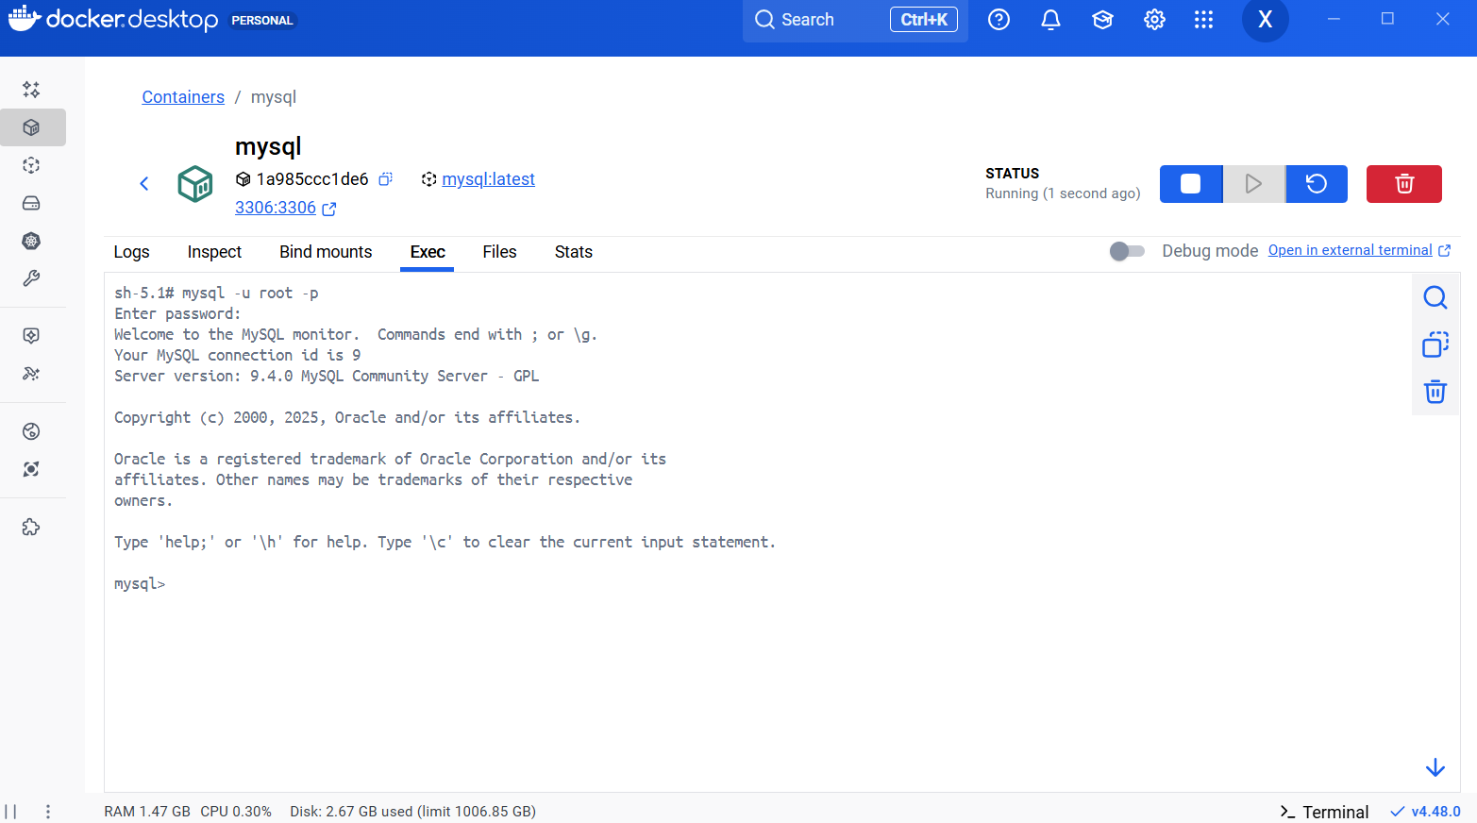
Task: Open the Terminal panel in status bar
Action: point(1324,812)
